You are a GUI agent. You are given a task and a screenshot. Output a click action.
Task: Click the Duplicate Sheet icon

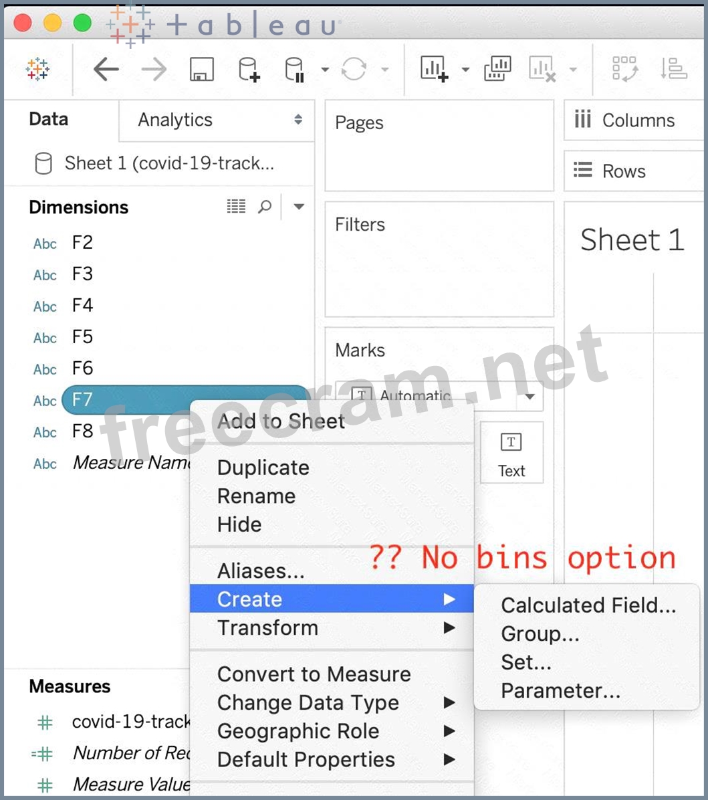coord(497,69)
